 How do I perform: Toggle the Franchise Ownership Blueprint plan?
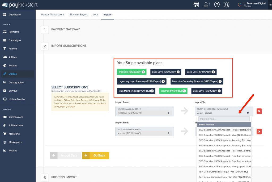197,81
